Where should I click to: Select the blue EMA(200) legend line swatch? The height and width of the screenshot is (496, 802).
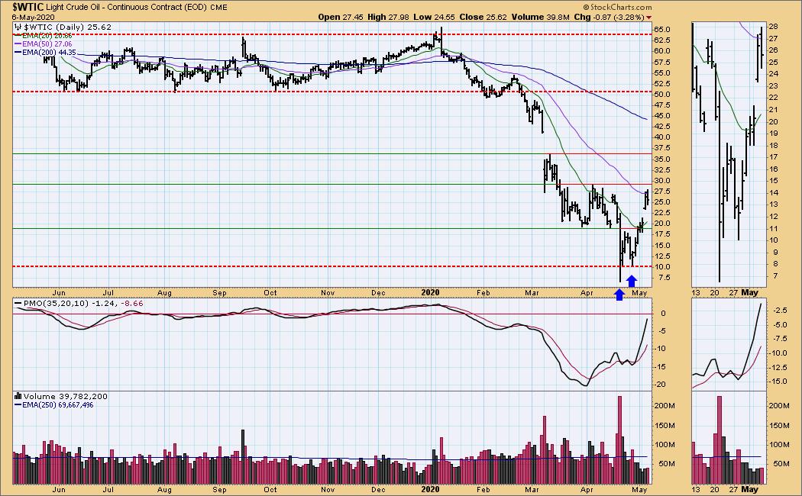pos(18,52)
